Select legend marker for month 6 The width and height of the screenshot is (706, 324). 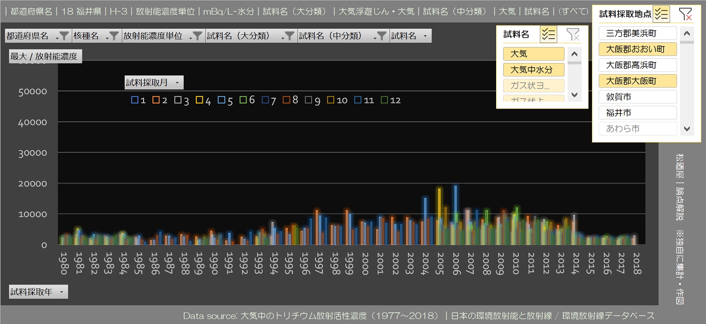pos(243,100)
